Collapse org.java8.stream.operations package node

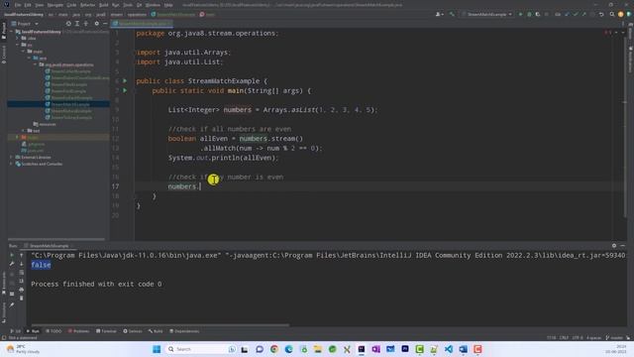(35, 64)
